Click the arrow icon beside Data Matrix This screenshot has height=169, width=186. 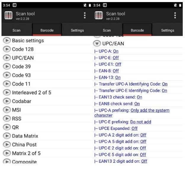pos(7,136)
